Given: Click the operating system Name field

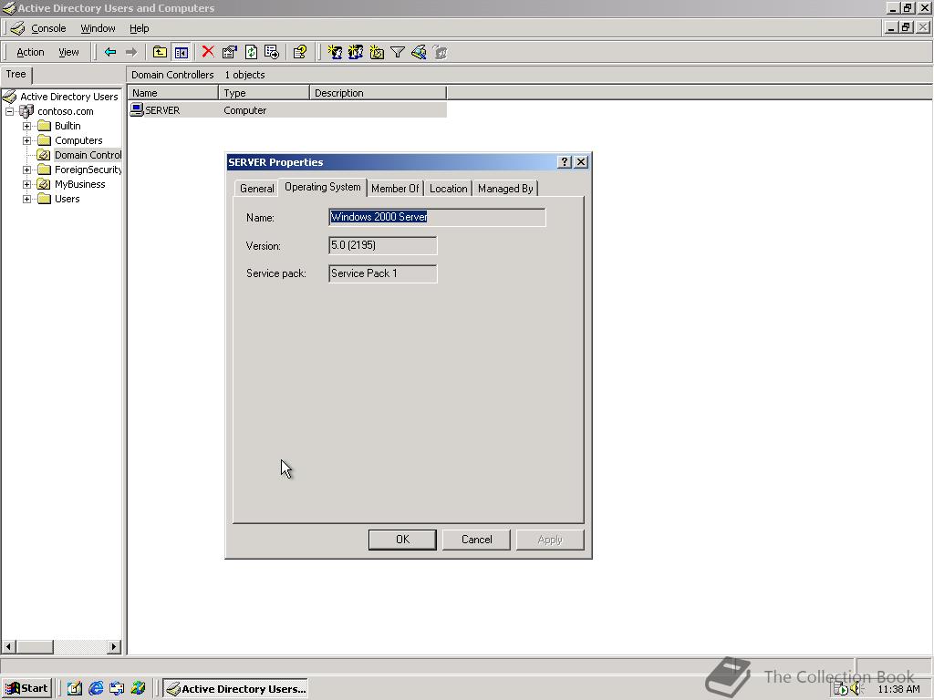Looking at the screenshot, I should [437, 217].
